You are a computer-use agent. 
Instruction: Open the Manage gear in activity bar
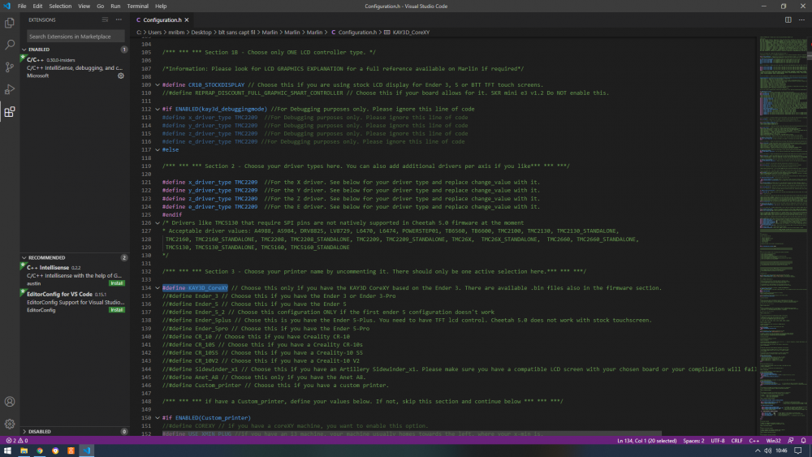[x=9, y=424]
